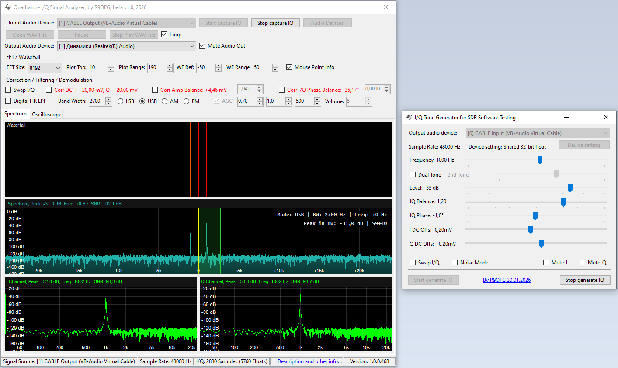Open the By R9OFG 30.01.2026 link
Viewport: 618px width, 368px height.
click(507, 280)
